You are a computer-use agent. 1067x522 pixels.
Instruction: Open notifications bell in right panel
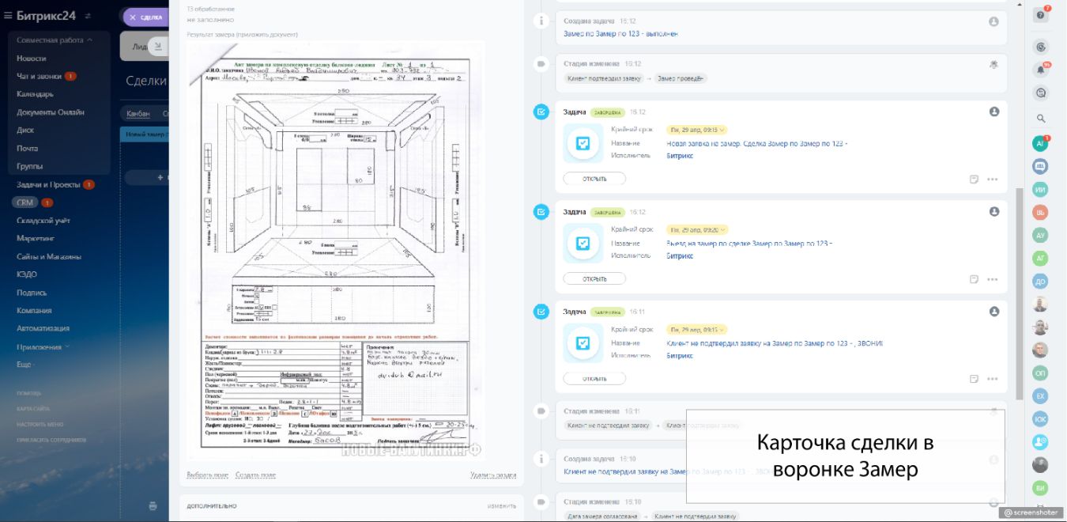[x=1041, y=70]
